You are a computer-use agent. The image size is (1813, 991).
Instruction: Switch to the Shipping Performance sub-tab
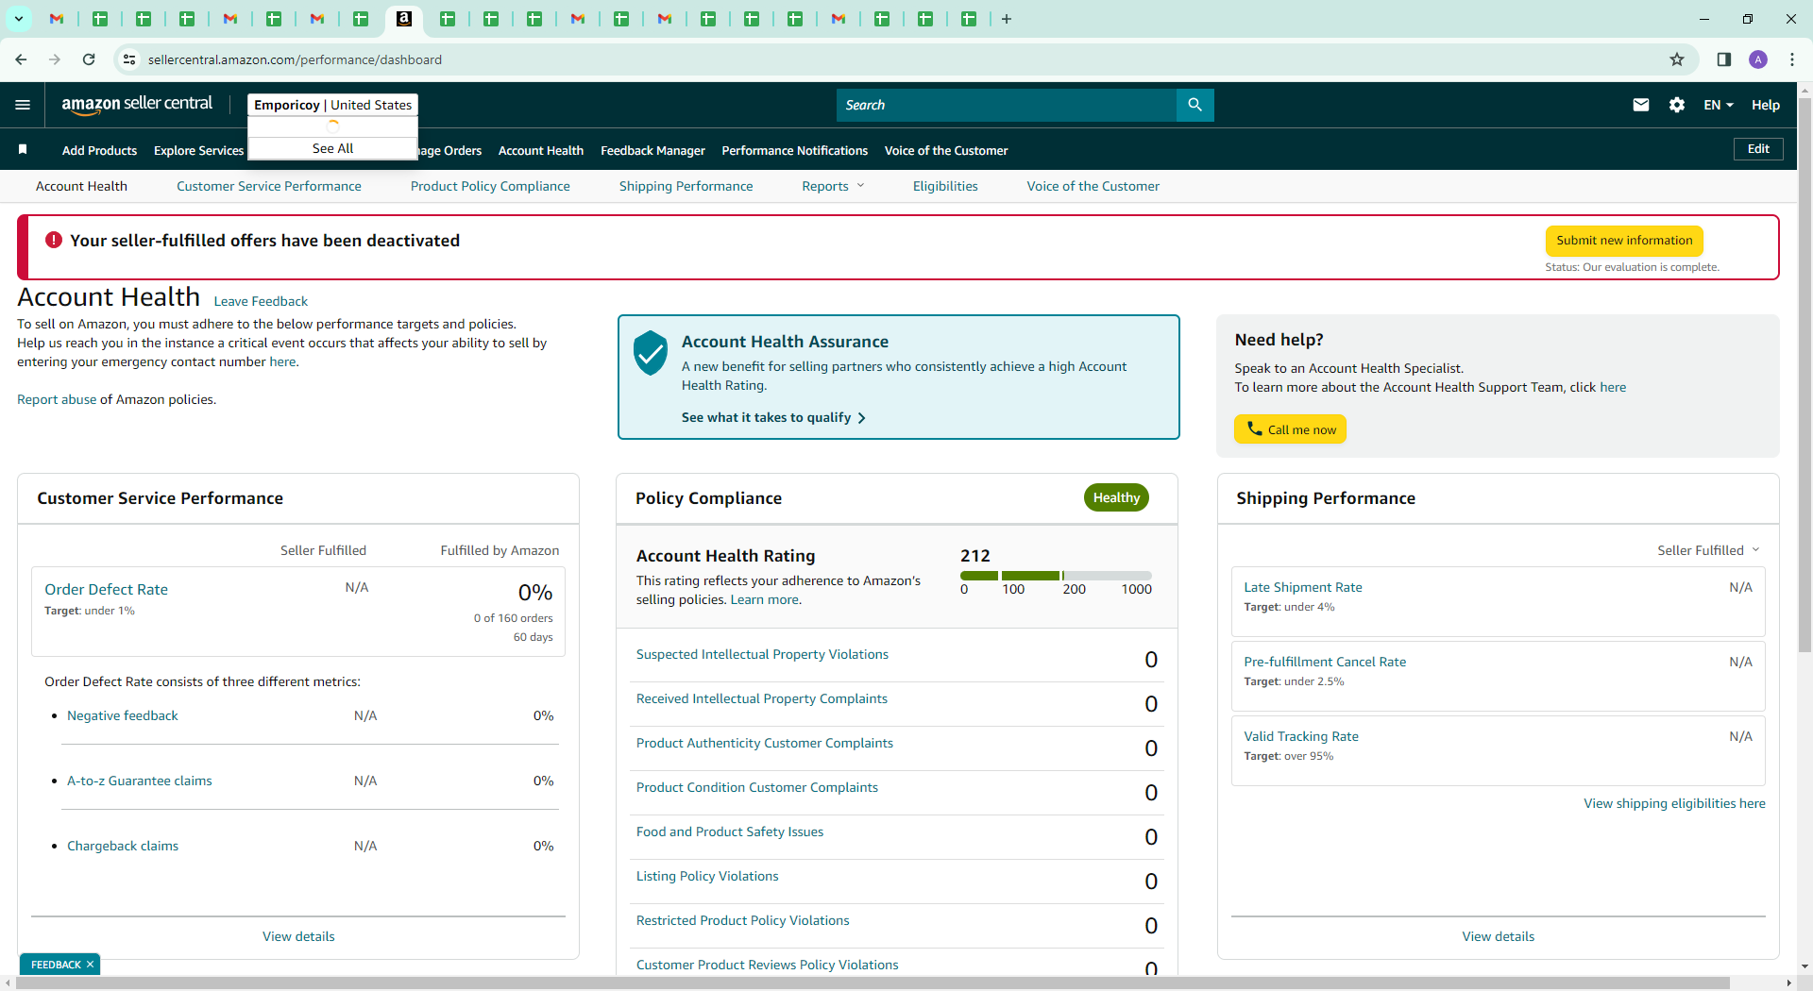pos(686,186)
